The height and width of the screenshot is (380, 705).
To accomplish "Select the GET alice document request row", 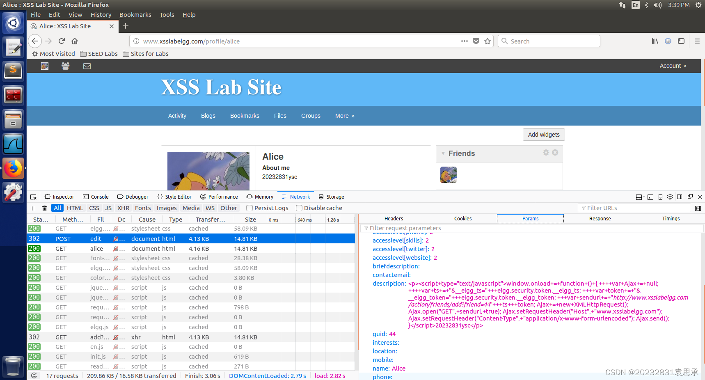I will click(191, 249).
